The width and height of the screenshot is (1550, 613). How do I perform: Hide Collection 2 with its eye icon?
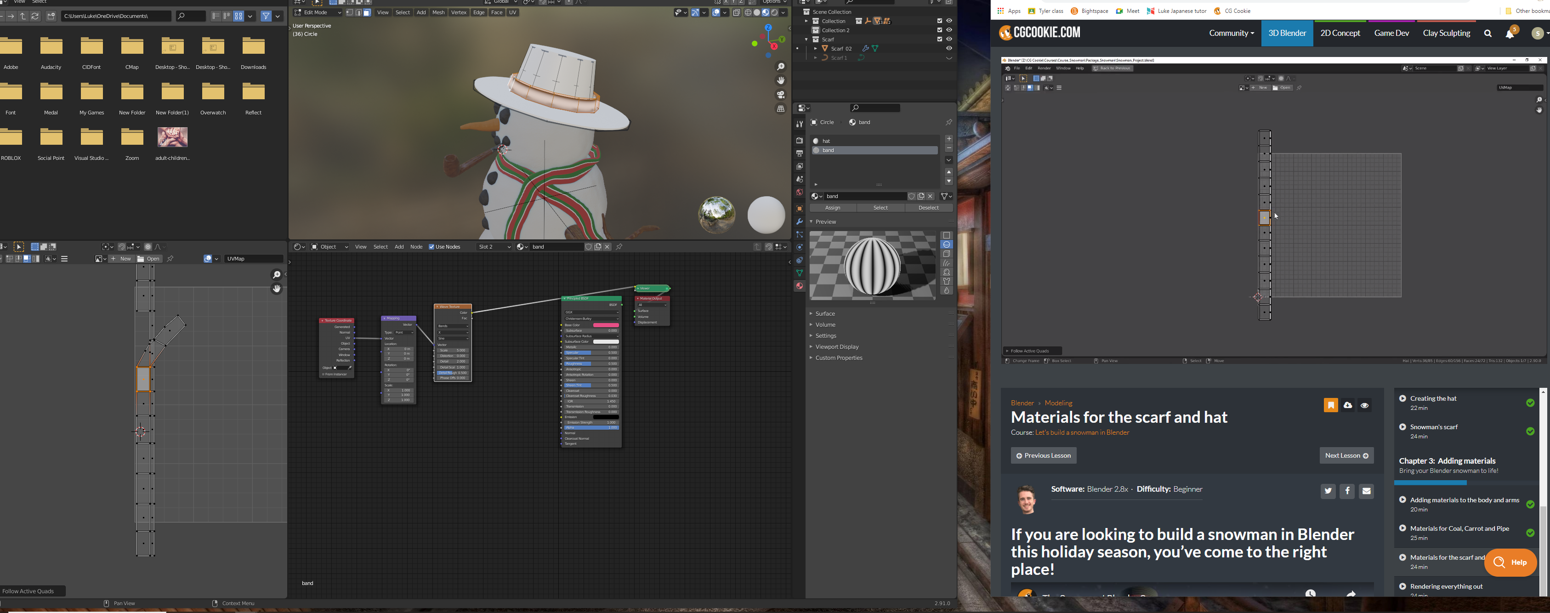pyautogui.click(x=949, y=30)
